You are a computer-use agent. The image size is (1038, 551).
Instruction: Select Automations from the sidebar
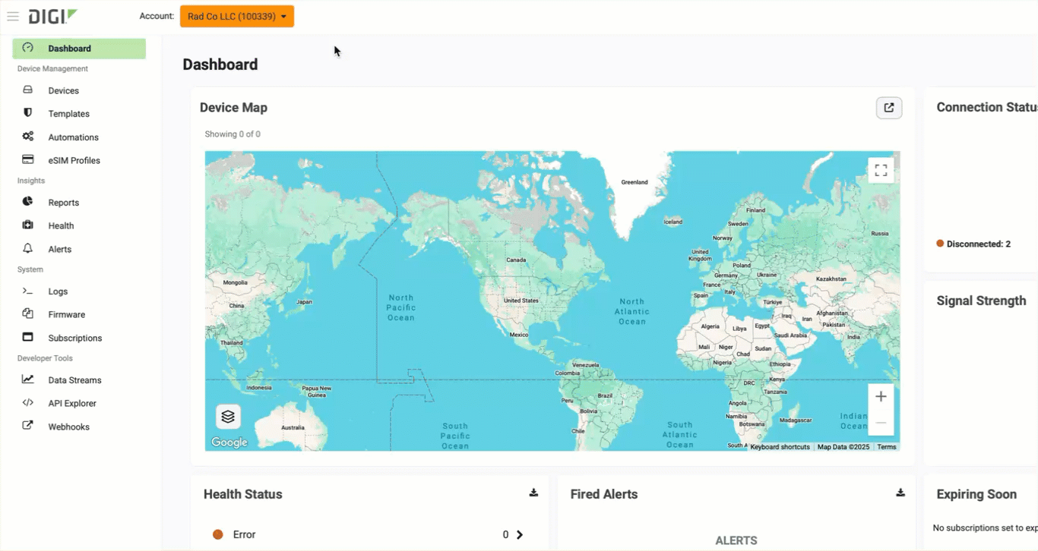(x=73, y=137)
